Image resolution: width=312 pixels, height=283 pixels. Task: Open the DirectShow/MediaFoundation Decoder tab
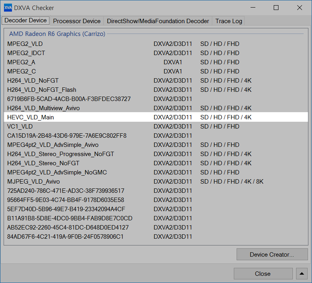(x=158, y=21)
